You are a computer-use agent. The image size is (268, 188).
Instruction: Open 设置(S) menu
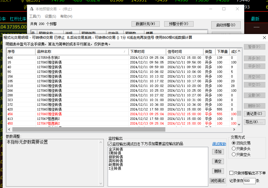(x=50, y=16)
